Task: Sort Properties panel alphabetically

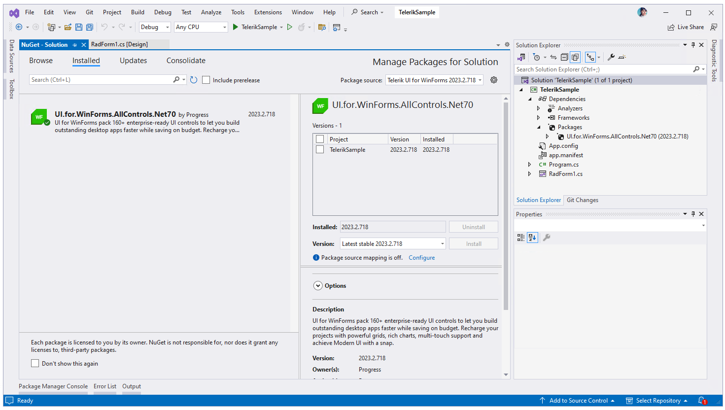Action: (x=532, y=238)
